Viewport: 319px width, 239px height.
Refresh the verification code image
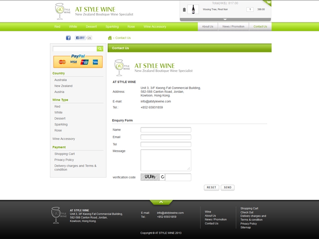(162, 177)
